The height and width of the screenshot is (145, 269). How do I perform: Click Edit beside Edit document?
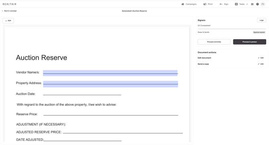click(261, 58)
